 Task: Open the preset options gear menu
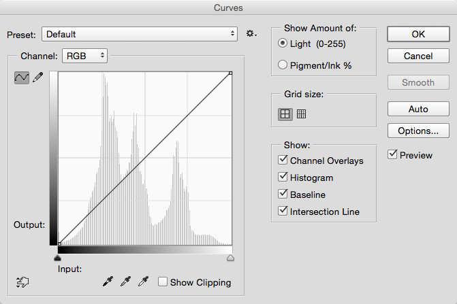click(x=251, y=34)
